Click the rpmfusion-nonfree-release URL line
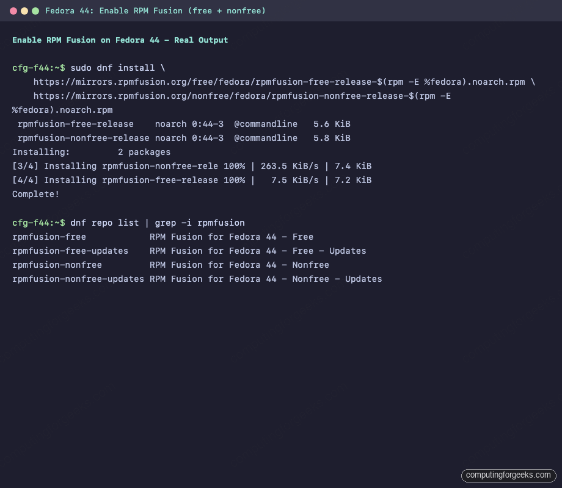The height and width of the screenshot is (488, 562). (x=242, y=96)
